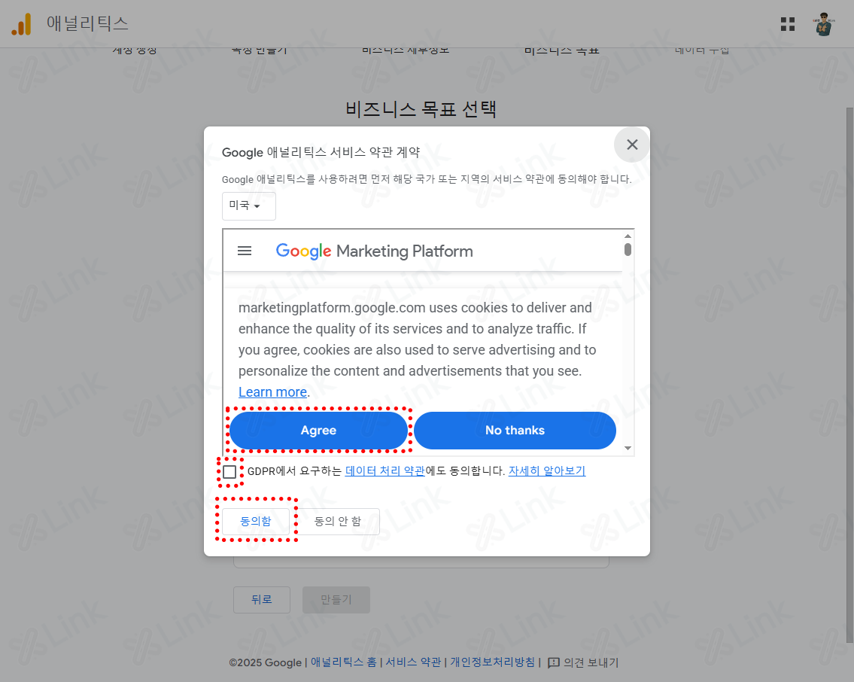Image resolution: width=854 pixels, height=682 pixels.
Task: Click the terms frame scroll-up arrow
Action: [628, 236]
